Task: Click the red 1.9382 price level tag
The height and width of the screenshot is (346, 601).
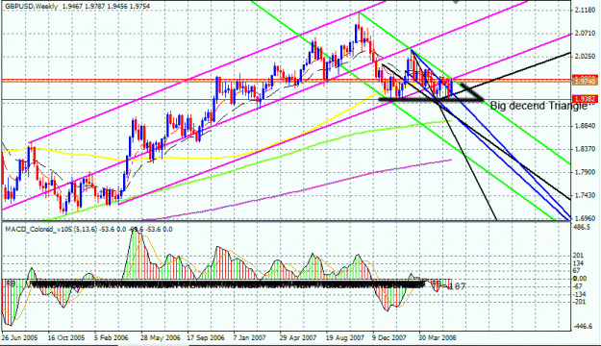Action: coord(586,99)
